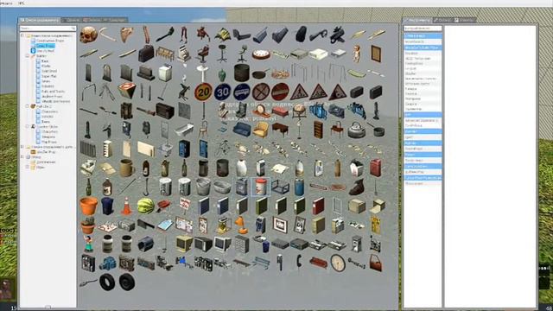Screen dimensions: 553x311
Task: Switch to the third spawn menu tab
Action: point(92,20)
